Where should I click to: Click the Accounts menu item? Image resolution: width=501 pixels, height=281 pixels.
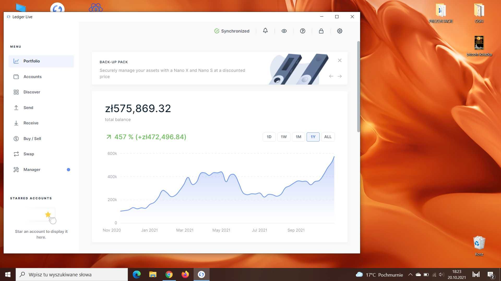(x=32, y=76)
